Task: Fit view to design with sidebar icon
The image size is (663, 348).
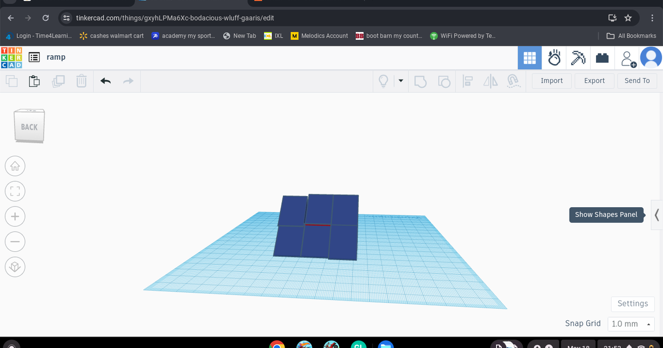Action: (15, 191)
